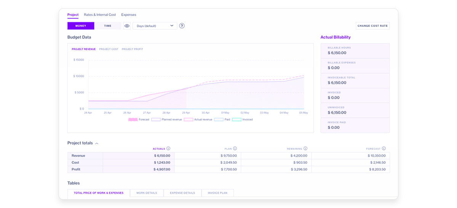457x208 pixels.
Task: Open the Expenses tab
Action: click(129, 14)
